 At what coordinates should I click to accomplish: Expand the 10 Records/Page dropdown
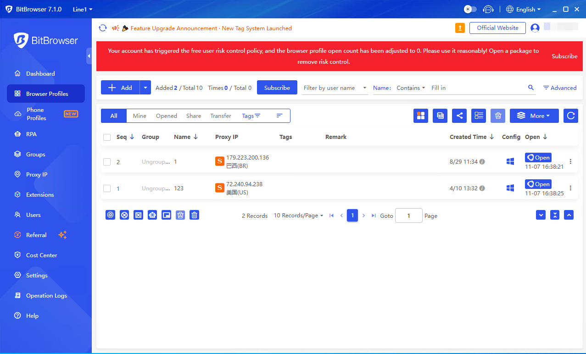point(298,216)
